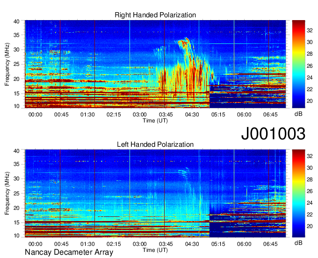Click the '40' frequency tick on Left Handed plot
The width and height of the screenshot is (318, 258).
pos(16,151)
